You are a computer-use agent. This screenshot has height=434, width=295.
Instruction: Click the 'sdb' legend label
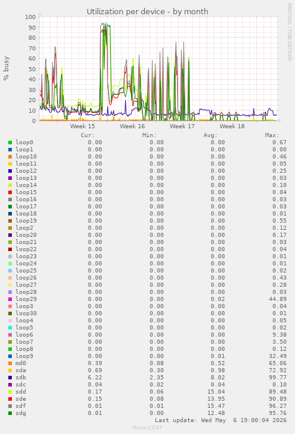click(x=21, y=378)
